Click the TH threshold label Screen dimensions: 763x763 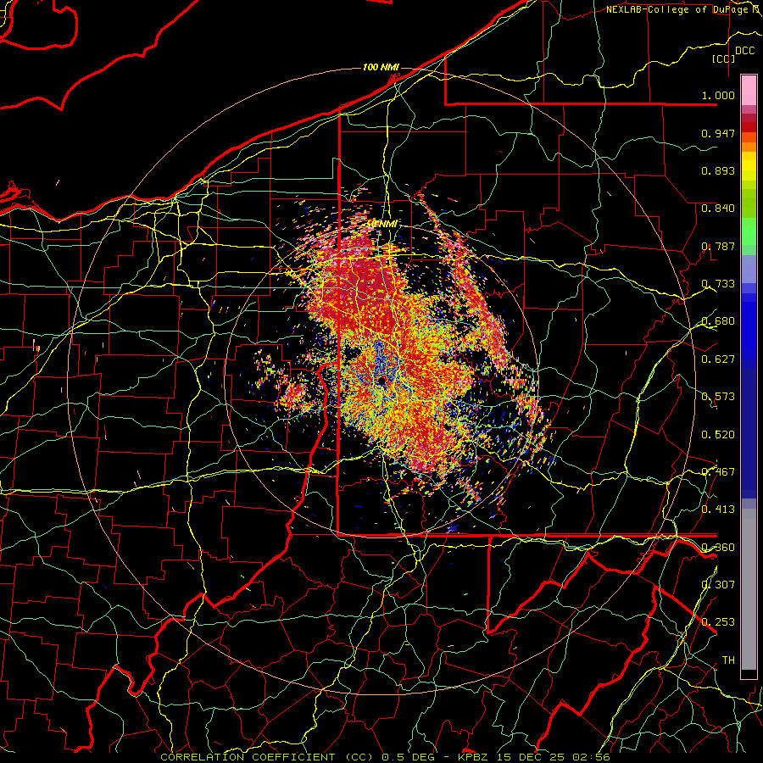[728, 660]
